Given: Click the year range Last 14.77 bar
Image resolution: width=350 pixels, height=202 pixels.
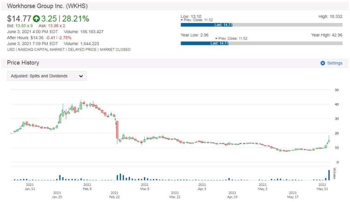Looking at the screenshot, I should pos(204,43).
